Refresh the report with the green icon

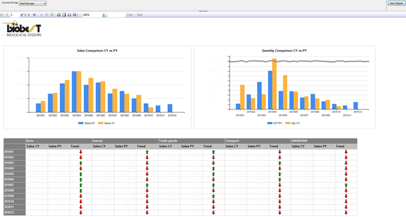52,15
